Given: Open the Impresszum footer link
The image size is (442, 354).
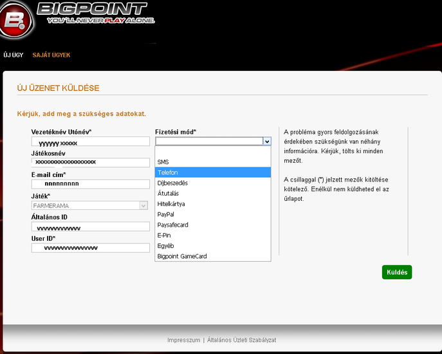Looking at the screenshot, I should (183, 340).
